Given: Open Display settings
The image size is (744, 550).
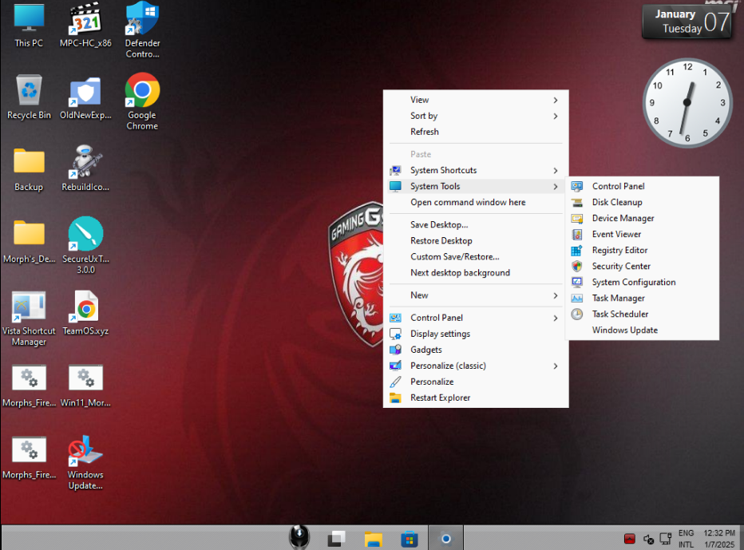Looking at the screenshot, I should (x=476, y=334).
